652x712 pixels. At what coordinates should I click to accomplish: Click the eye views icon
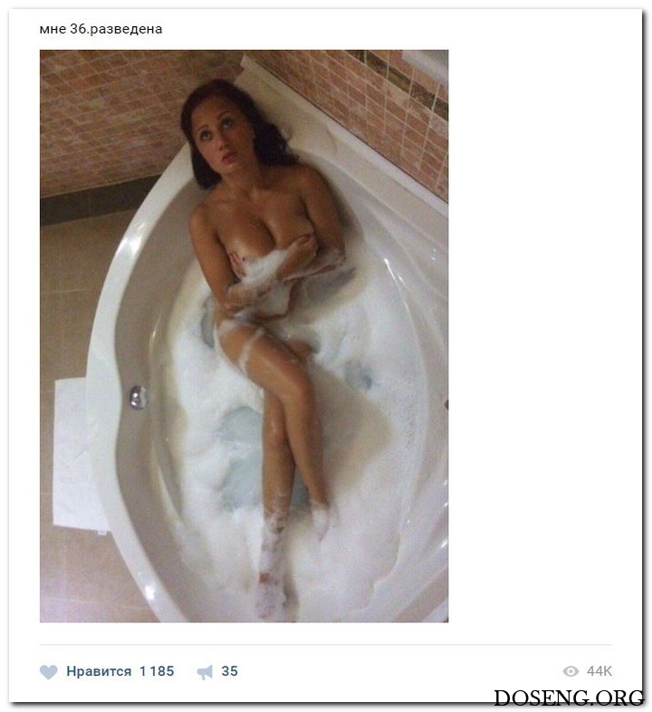pyautogui.click(x=570, y=671)
